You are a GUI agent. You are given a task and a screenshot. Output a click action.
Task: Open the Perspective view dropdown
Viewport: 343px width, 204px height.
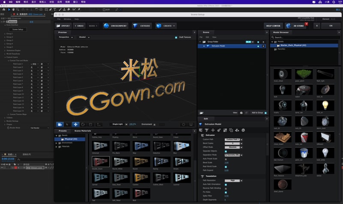pyautogui.click(x=66, y=37)
